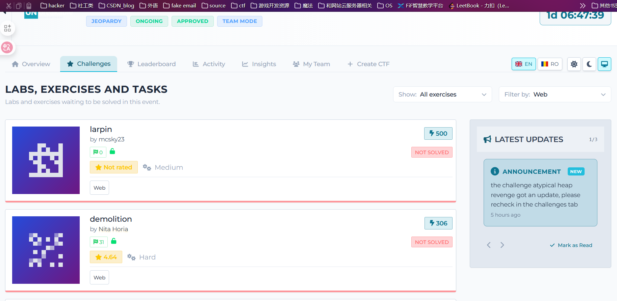
Task: Go to next announcement arrow
Action: coord(502,245)
